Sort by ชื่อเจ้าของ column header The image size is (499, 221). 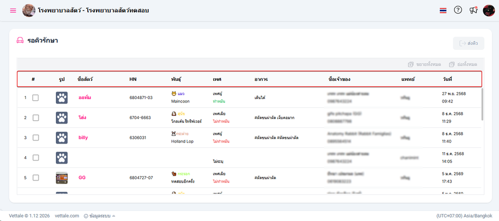[339, 79]
